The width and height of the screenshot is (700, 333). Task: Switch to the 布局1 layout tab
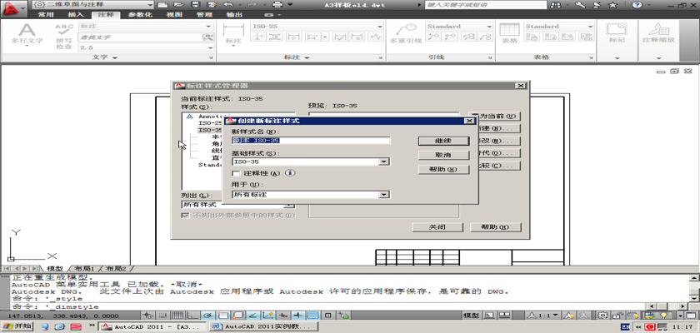pyautogui.click(x=84, y=269)
